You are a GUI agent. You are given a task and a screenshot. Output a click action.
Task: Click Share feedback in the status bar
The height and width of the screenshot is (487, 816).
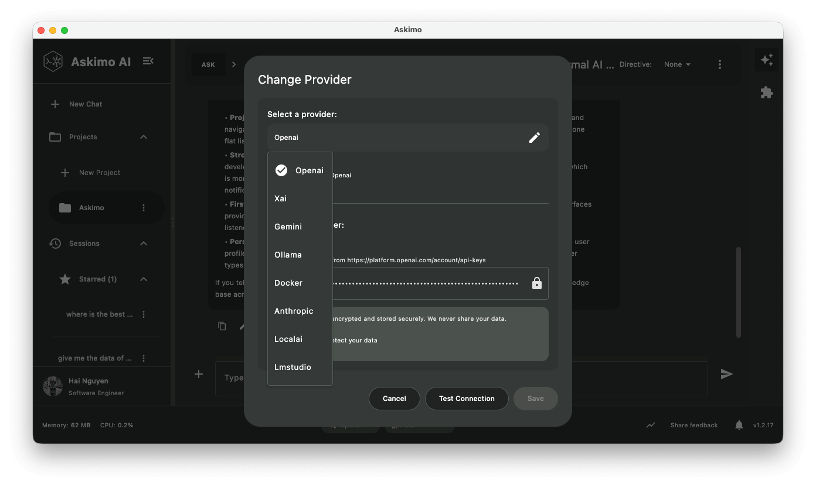click(x=694, y=425)
